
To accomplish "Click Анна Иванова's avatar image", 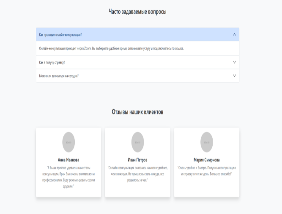I will (x=68, y=142).
